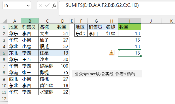Select column J header
This screenshot has width=175, height=104.
(151, 21)
